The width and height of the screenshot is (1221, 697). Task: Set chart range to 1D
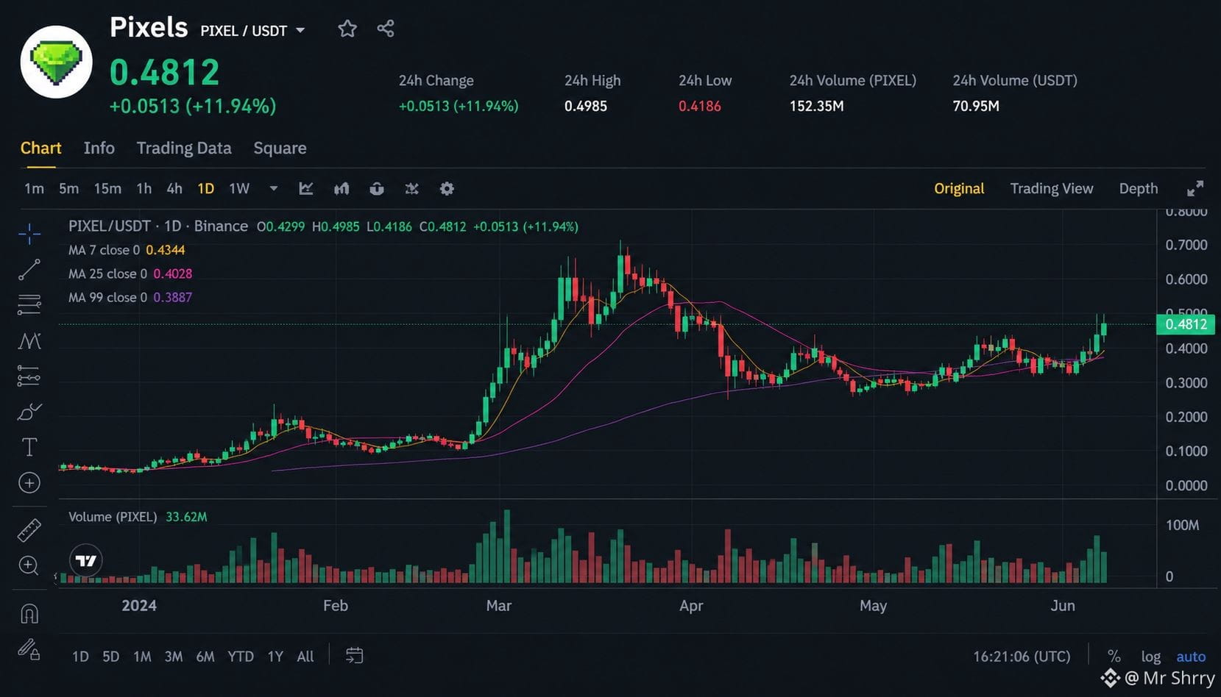pos(80,657)
